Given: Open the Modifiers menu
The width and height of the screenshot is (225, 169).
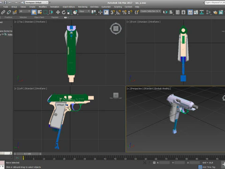Looking at the screenshot, I should tap(43, 7).
